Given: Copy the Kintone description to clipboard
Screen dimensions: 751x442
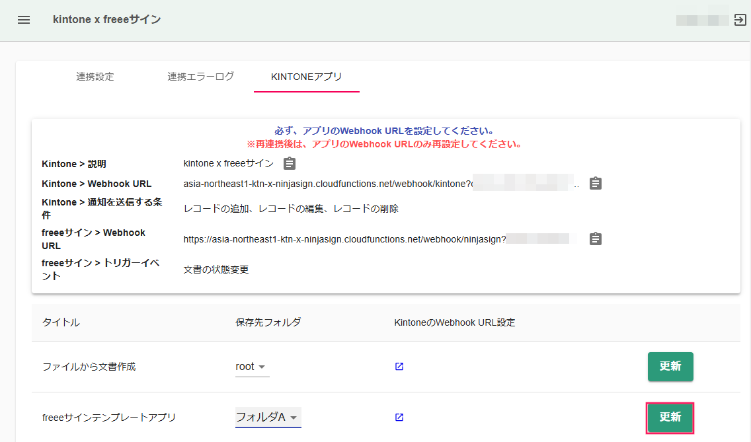Looking at the screenshot, I should (x=290, y=164).
